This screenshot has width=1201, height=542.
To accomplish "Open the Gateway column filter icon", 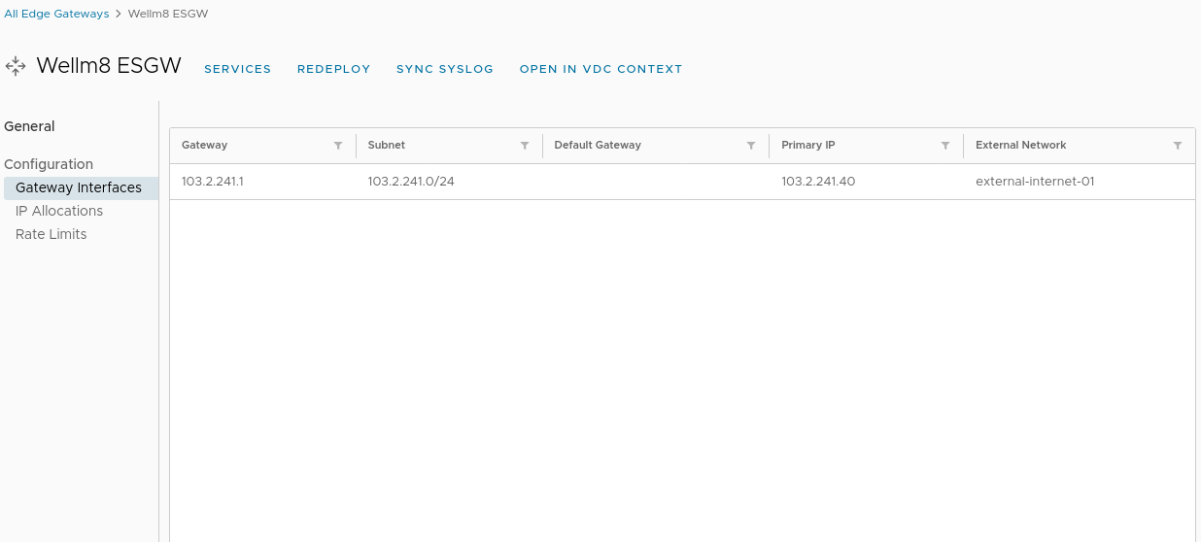I will 338,146.
